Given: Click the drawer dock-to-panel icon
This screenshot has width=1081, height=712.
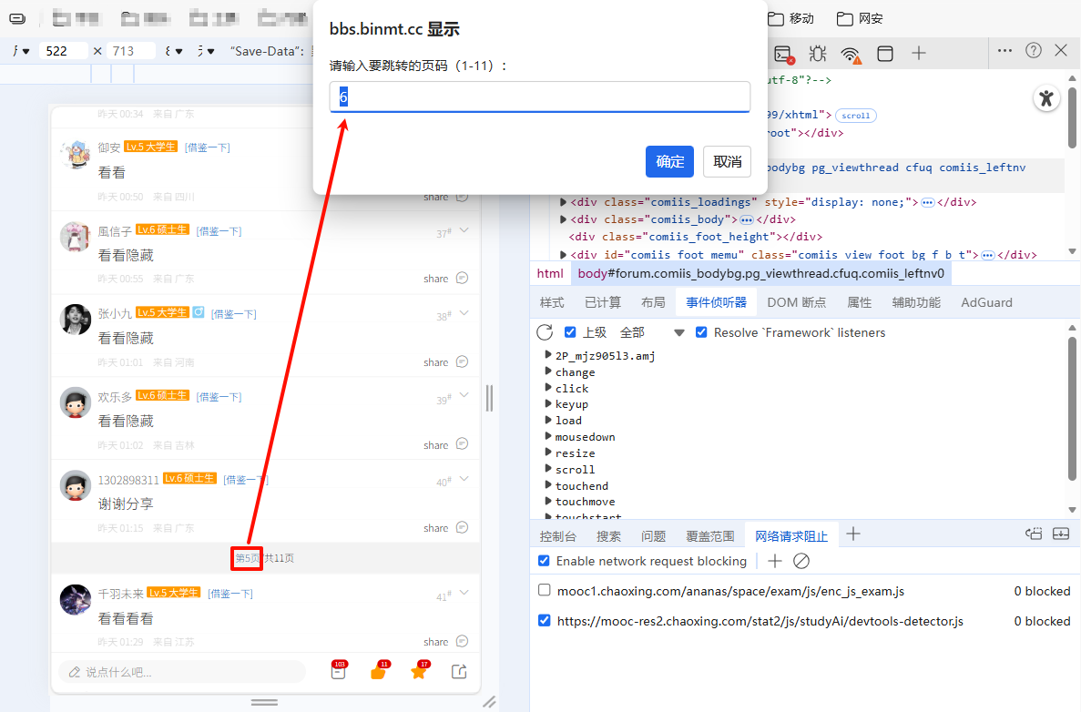Looking at the screenshot, I should point(1034,534).
